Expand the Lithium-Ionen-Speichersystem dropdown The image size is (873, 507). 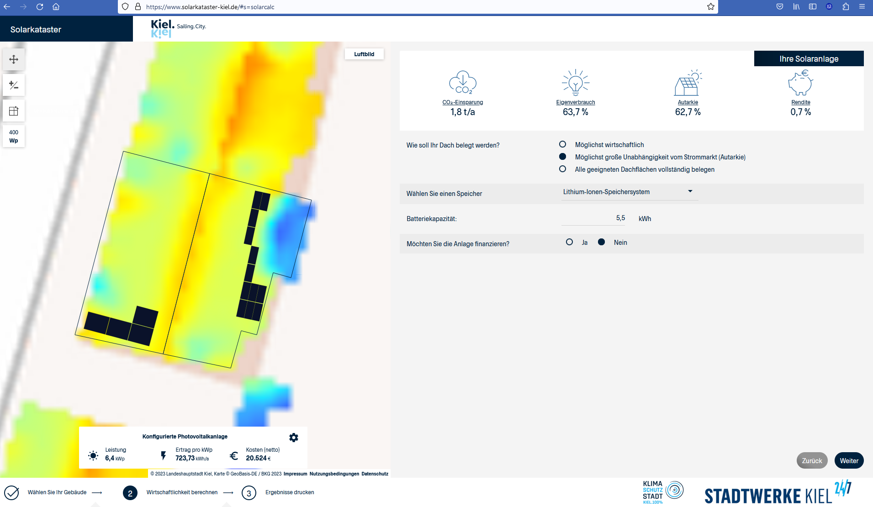pyautogui.click(x=629, y=192)
